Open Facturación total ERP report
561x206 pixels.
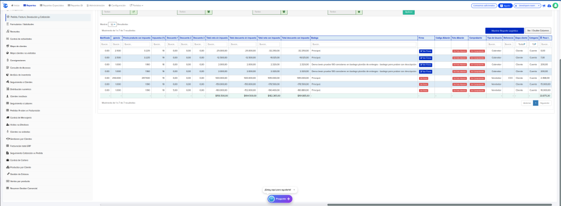pyautogui.click(x=21, y=146)
